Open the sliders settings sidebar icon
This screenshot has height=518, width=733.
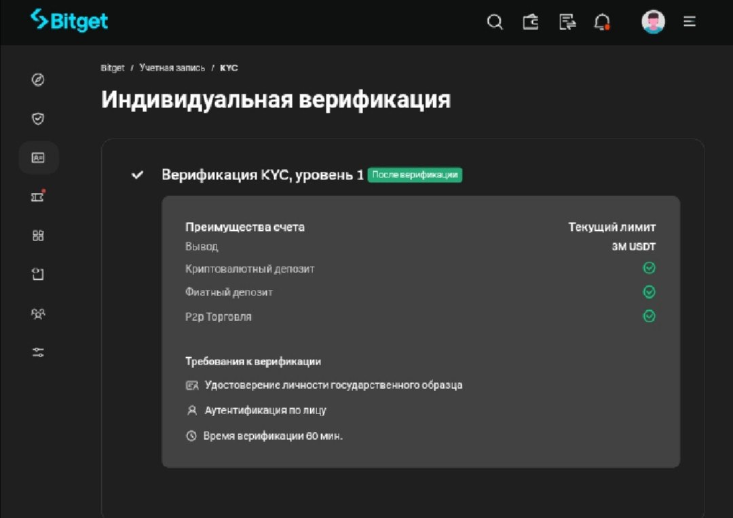pos(39,352)
